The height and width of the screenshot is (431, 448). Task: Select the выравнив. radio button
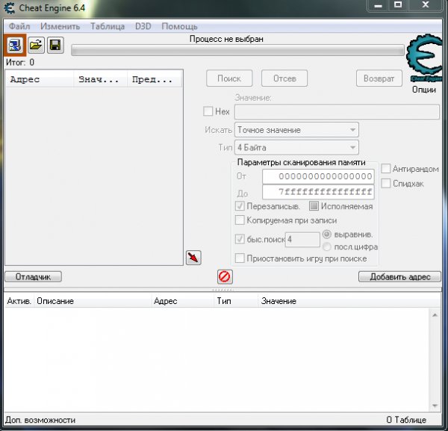327,235
